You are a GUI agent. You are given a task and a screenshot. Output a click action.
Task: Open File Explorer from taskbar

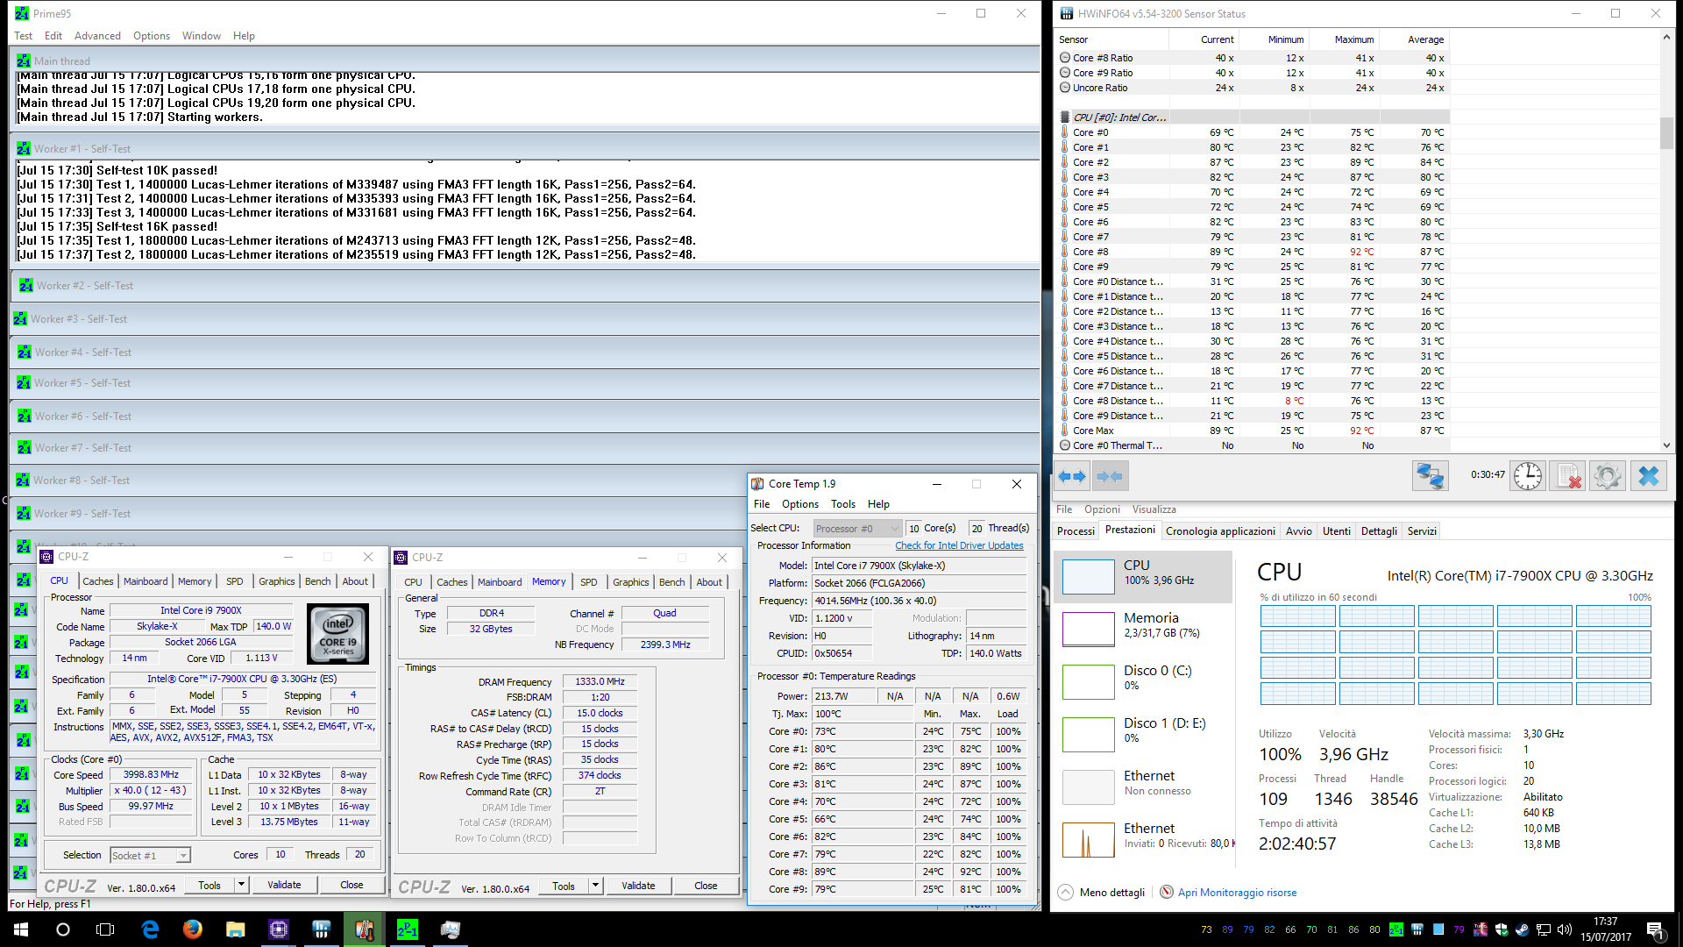coord(235,929)
